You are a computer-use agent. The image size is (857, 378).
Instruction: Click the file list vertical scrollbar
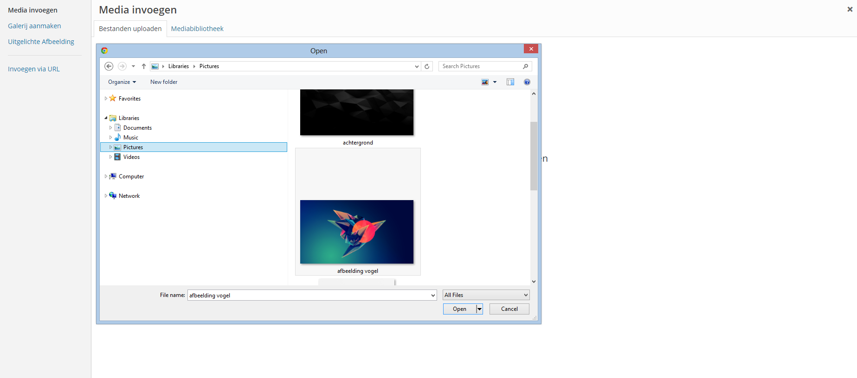[x=534, y=156]
